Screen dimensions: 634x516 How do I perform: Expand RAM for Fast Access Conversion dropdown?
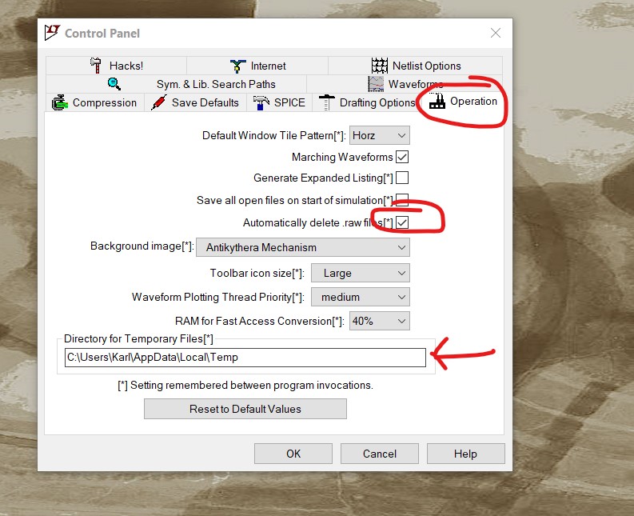coord(379,321)
